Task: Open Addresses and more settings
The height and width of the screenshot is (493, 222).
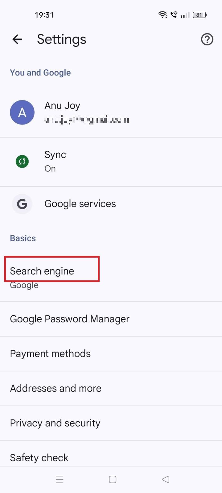Action: pos(55,388)
